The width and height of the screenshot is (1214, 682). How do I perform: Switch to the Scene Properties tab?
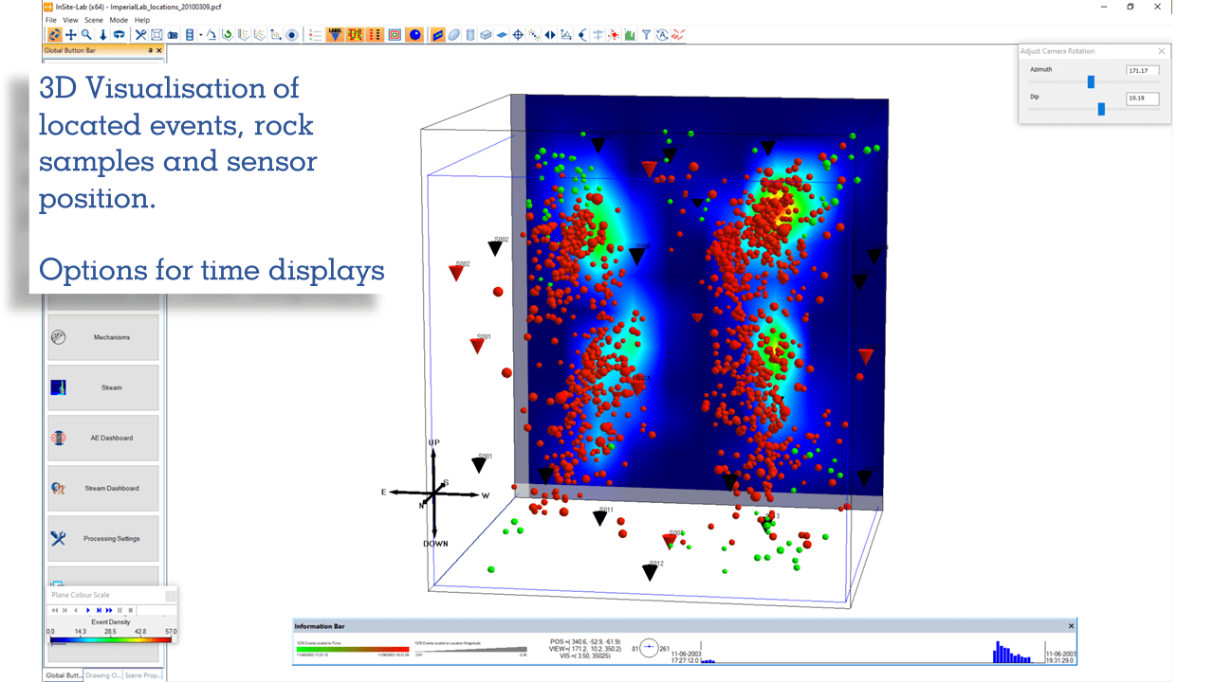(x=142, y=675)
